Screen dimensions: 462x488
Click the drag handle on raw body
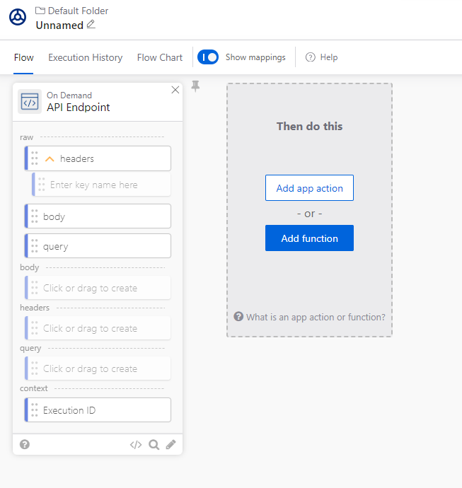click(35, 216)
